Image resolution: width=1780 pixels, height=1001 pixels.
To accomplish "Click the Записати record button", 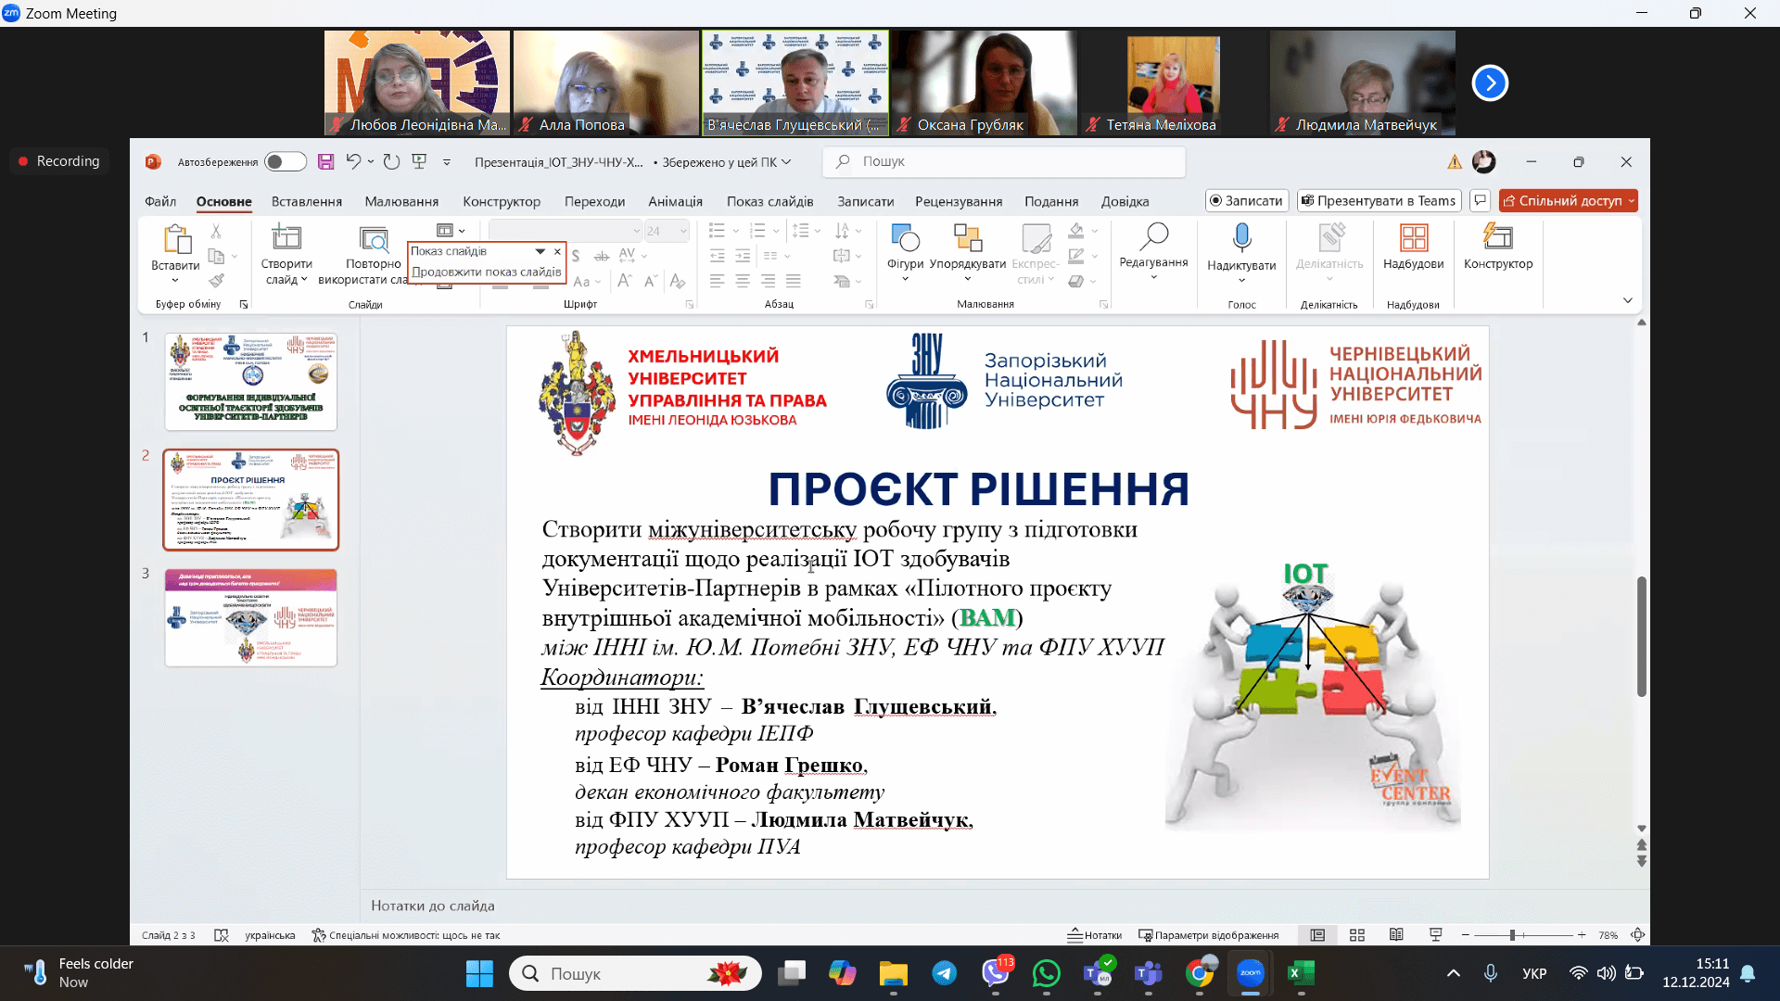I will coord(1247,201).
